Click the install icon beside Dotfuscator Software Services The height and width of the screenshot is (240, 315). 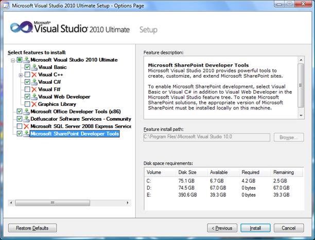[x=26, y=119]
